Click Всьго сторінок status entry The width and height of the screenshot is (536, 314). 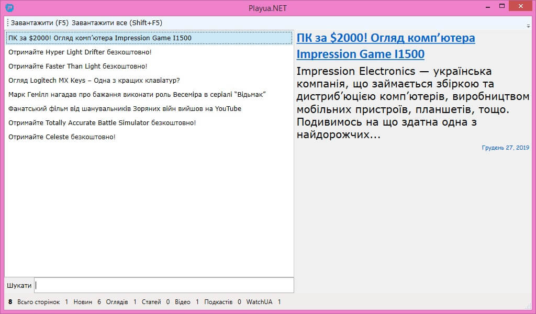click(x=39, y=302)
